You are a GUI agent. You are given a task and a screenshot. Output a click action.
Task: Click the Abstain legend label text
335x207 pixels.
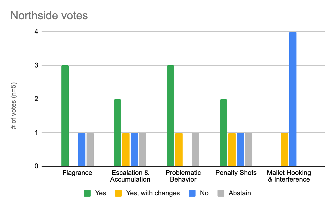[240, 193]
